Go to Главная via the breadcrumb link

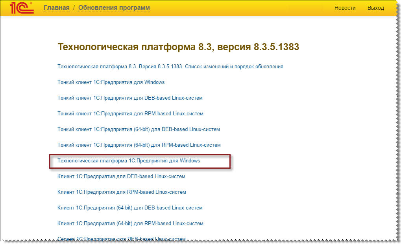click(x=56, y=7)
